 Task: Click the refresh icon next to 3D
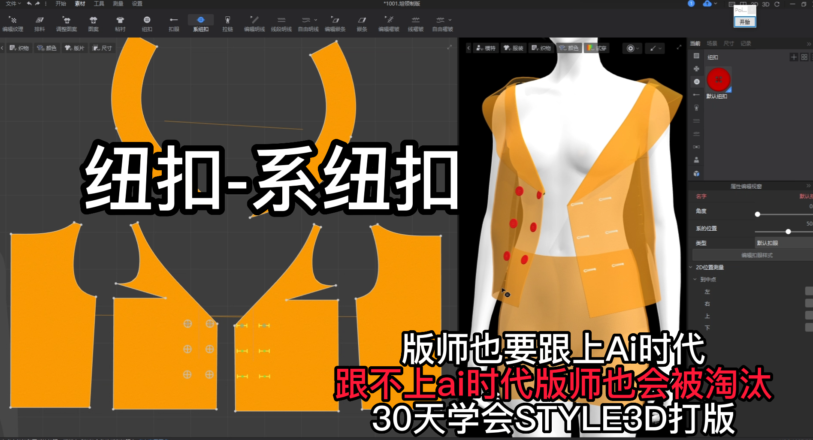tap(777, 4)
